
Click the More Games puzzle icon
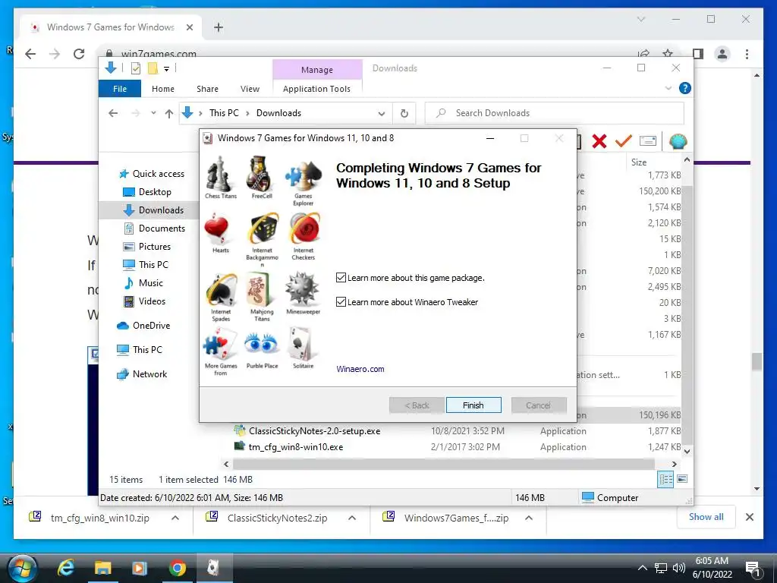click(x=221, y=345)
